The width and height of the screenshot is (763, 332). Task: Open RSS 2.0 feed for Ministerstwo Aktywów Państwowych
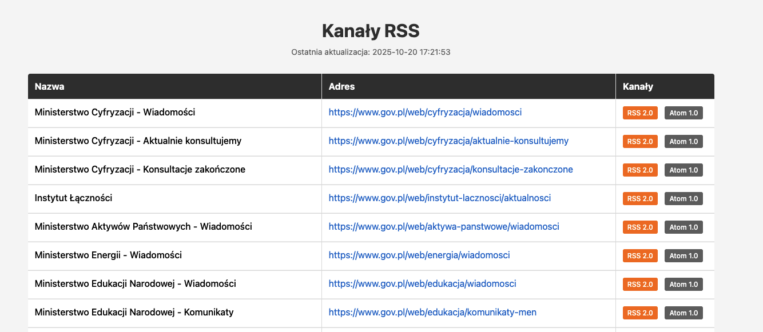coord(640,227)
